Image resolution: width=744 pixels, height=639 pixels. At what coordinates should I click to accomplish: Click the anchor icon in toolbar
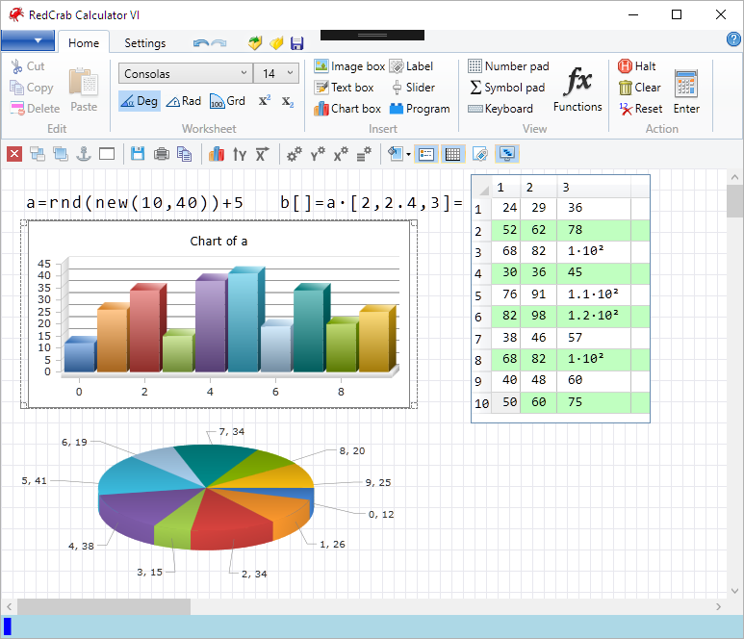[x=83, y=154]
